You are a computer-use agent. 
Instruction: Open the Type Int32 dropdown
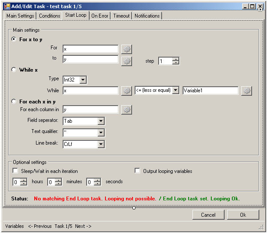(83, 79)
